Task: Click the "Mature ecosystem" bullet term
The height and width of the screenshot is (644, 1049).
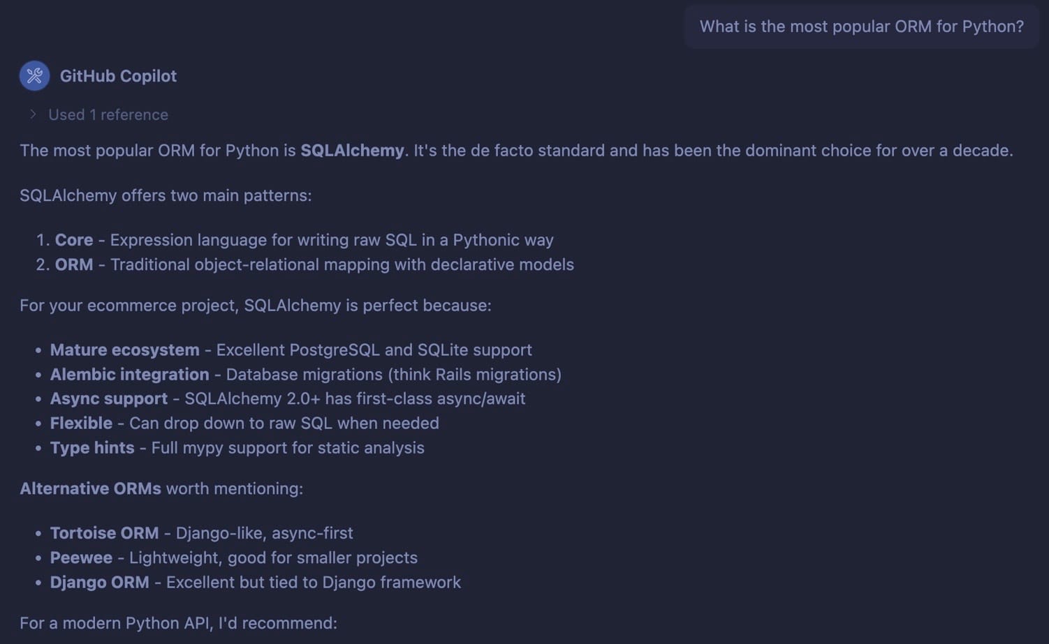Action: coord(124,350)
